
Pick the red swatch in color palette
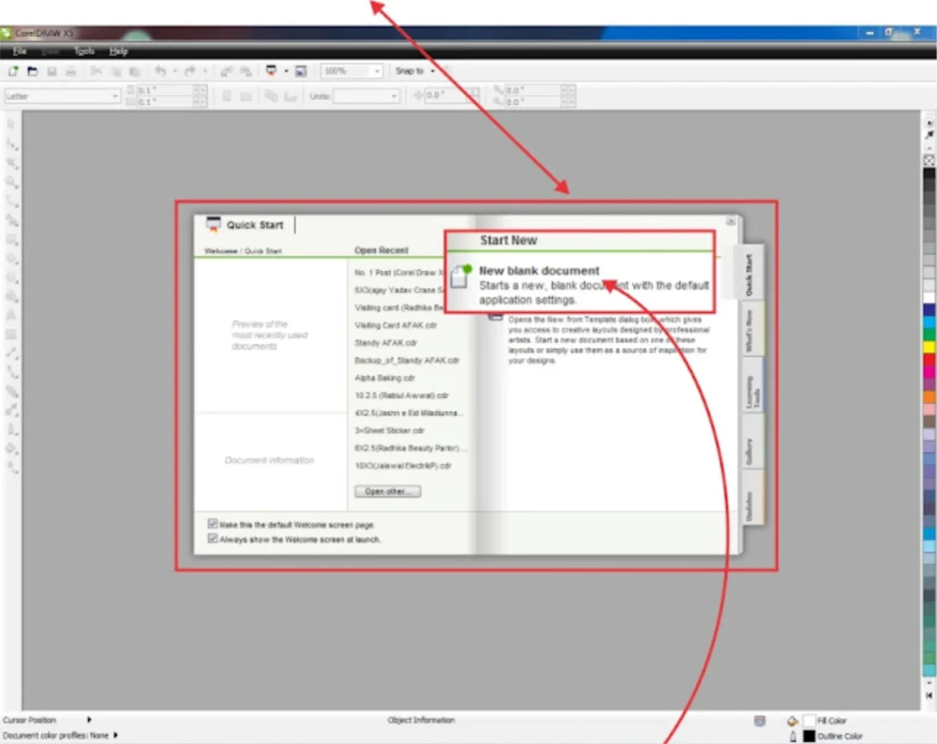click(930, 360)
